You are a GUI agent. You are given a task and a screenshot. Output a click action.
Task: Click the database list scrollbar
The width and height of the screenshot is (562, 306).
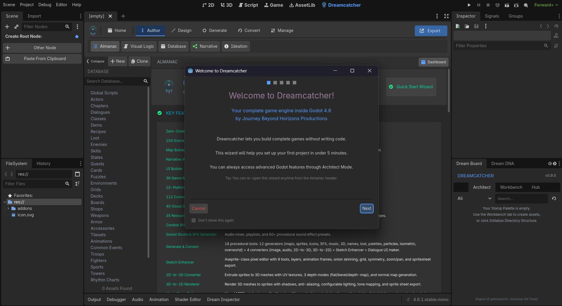(148, 173)
